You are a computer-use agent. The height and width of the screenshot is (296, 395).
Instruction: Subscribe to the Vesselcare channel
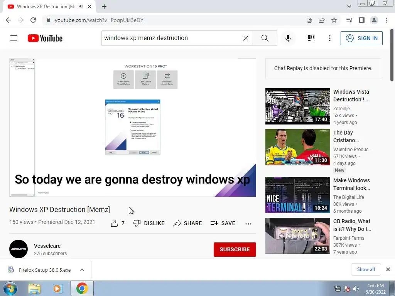pyautogui.click(x=235, y=249)
